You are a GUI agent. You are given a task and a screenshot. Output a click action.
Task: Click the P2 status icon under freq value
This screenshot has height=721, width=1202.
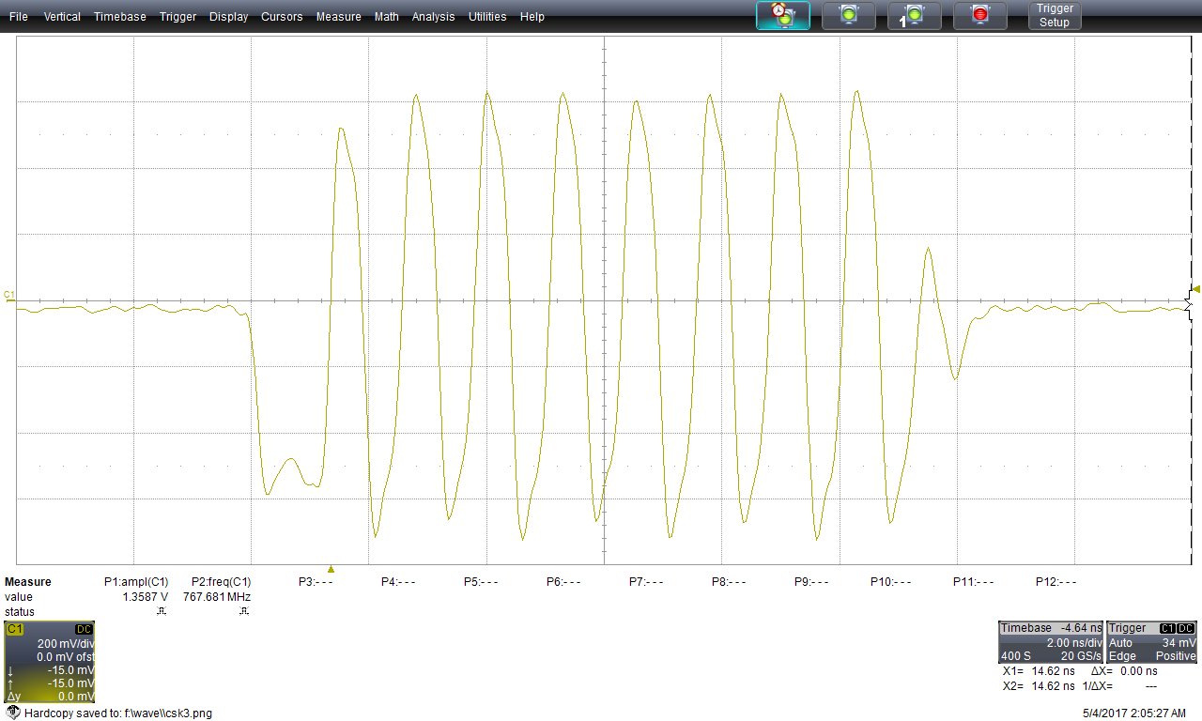pos(244,612)
